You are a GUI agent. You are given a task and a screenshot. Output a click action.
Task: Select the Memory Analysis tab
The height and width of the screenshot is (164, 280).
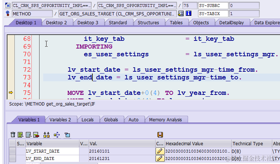165,120
